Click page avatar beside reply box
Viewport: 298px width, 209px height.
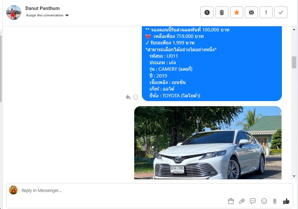coord(13,190)
